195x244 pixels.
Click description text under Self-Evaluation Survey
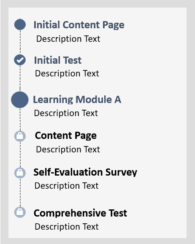66,186
